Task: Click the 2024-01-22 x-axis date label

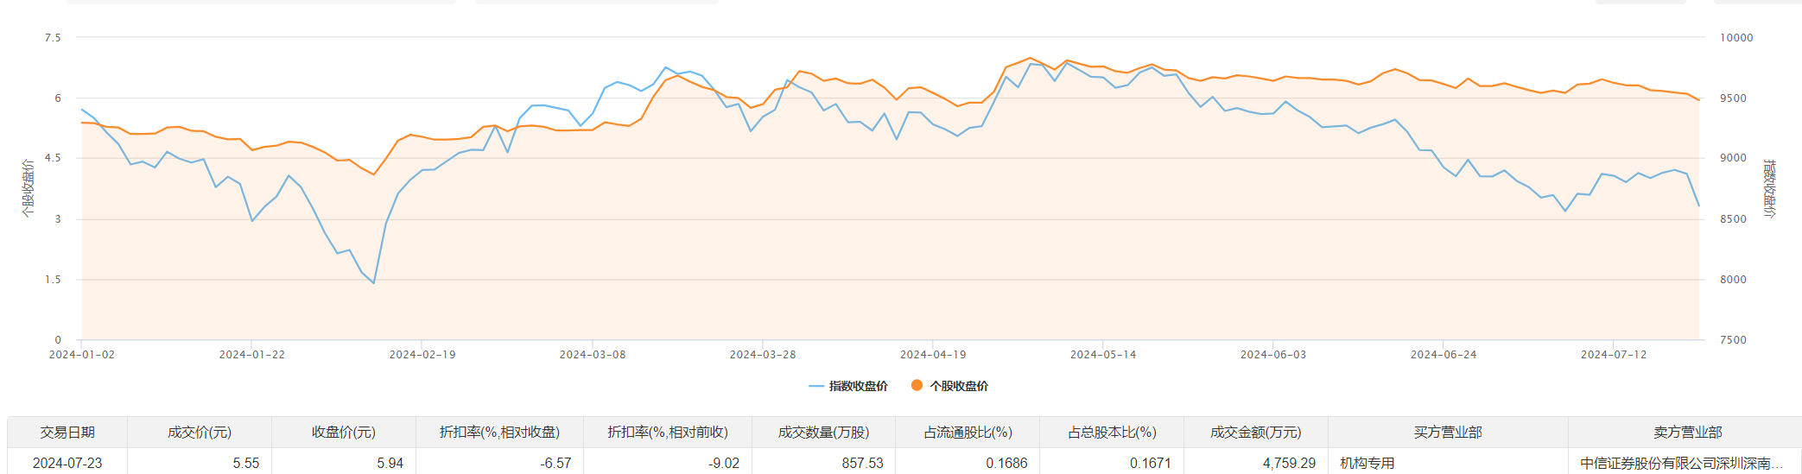Action: [252, 355]
